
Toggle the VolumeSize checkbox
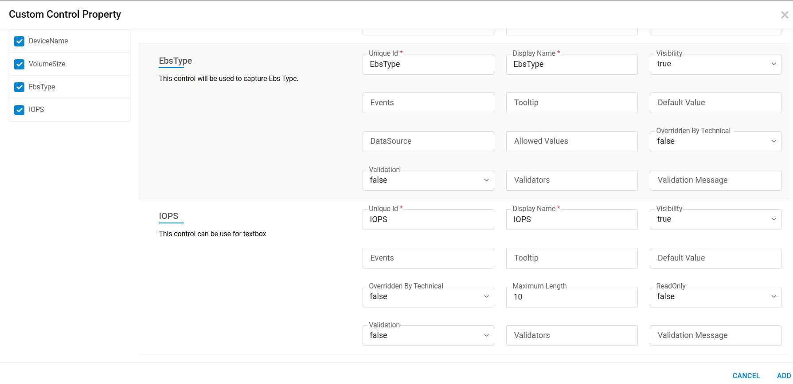(x=20, y=64)
